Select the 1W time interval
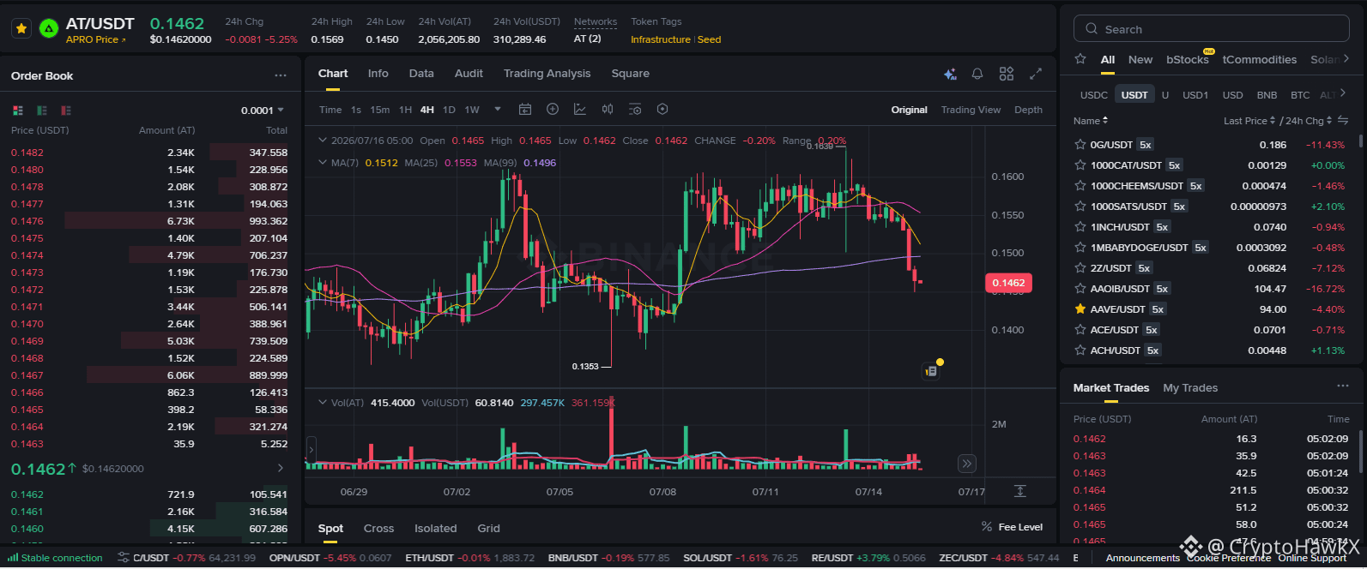Image resolution: width=1367 pixels, height=569 pixels. [472, 110]
